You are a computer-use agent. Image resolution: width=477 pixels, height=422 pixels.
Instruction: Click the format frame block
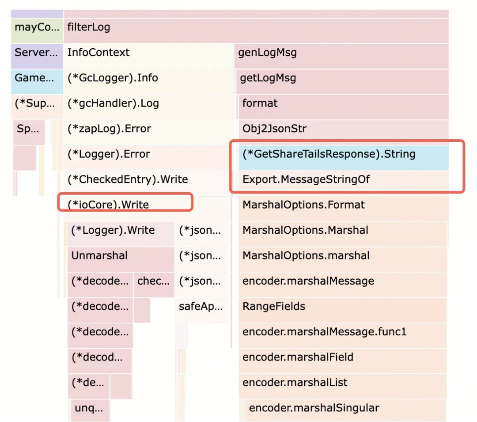(x=344, y=104)
